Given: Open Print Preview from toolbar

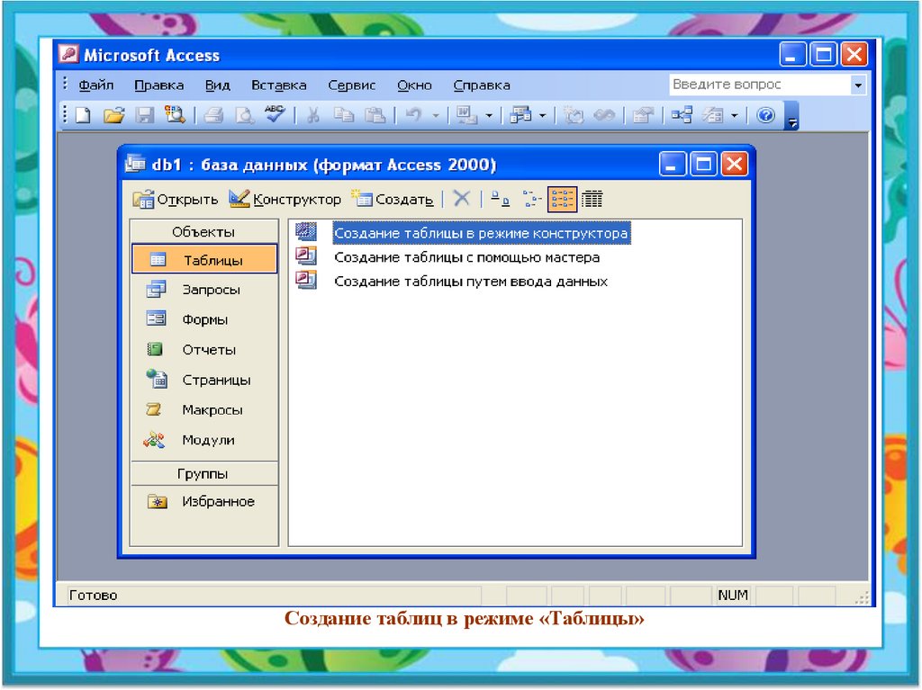Looking at the screenshot, I should [x=244, y=114].
